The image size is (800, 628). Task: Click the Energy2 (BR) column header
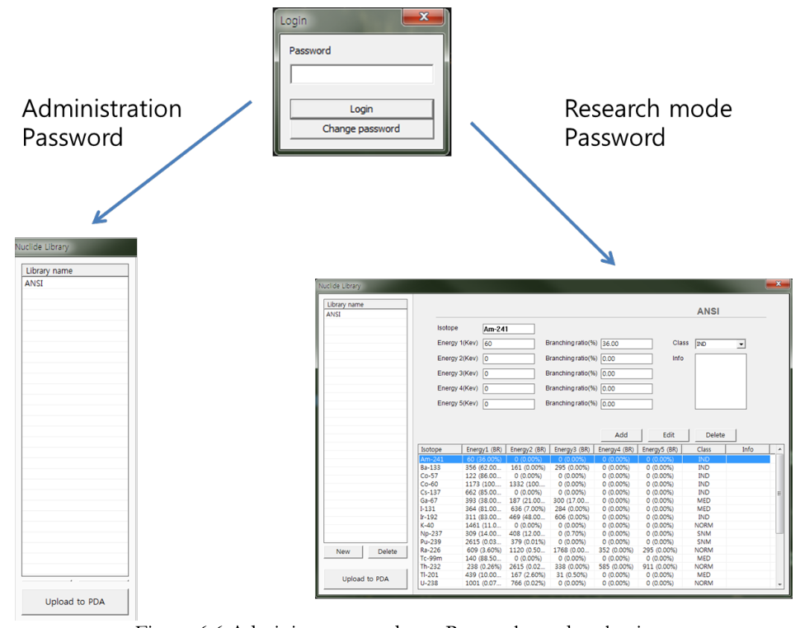pos(528,450)
